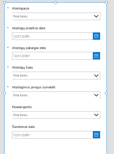Expand the Atostogauja dropdown chevron
Viewport: 114px width, 154px height.
96,16
